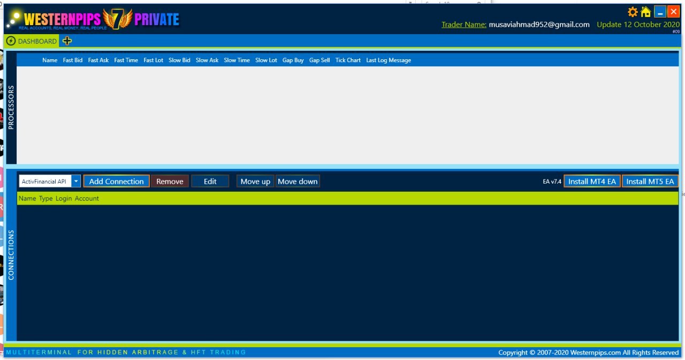Click the Add Connection button
The height and width of the screenshot is (360, 685).
(x=116, y=182)
